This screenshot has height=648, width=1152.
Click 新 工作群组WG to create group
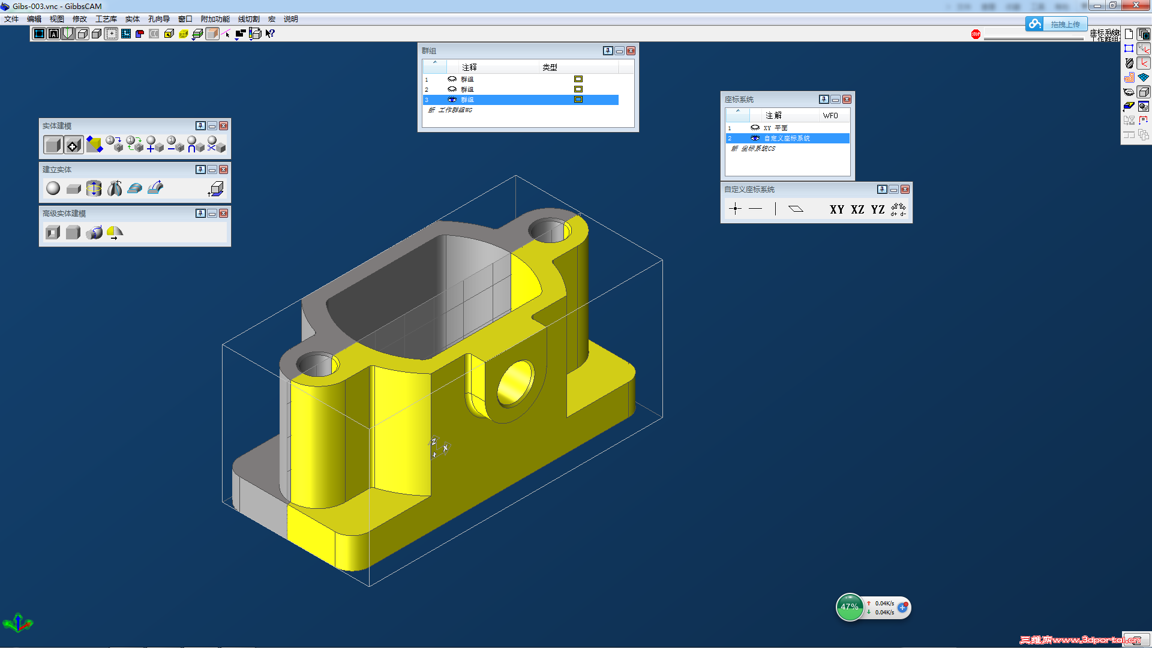(x=450, y=110)
